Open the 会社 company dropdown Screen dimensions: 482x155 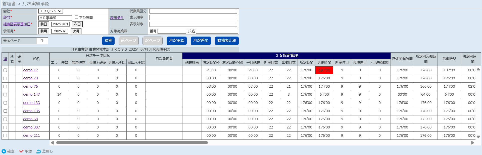[51, 11]
